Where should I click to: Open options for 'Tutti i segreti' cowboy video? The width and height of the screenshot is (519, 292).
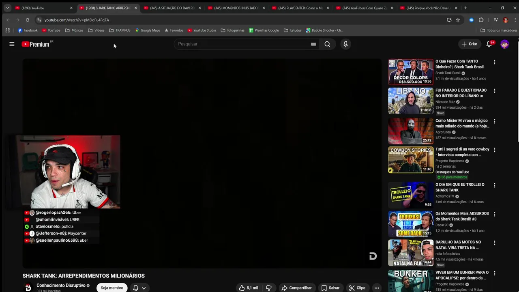(x=494, y=150)
